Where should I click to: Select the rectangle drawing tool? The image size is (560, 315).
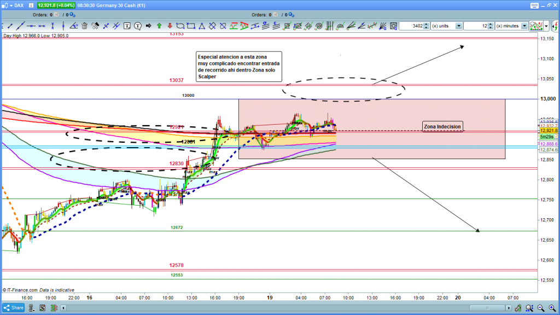(191, 26)
